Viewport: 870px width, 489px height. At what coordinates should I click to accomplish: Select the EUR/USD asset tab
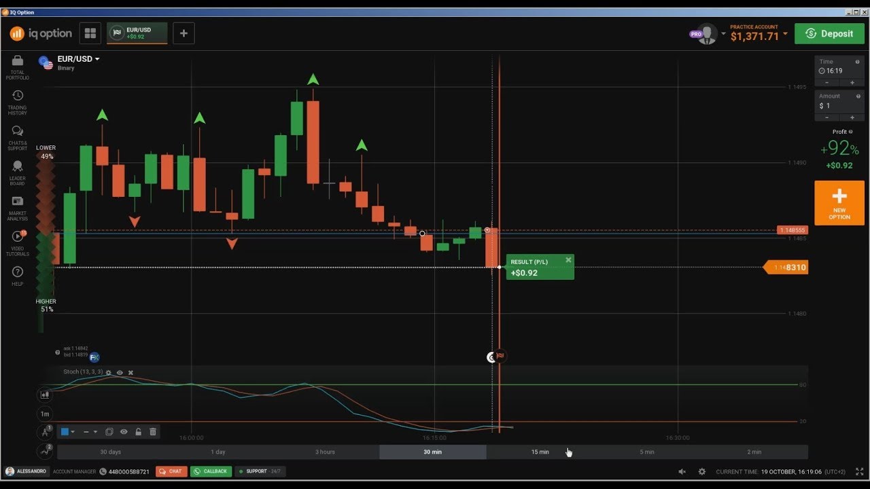[137, 33]
